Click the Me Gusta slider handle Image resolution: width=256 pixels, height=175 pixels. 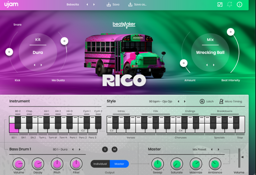click(64, 41)
